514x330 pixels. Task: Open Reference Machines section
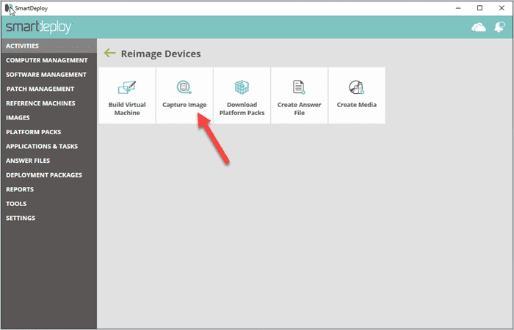(48, 103)
